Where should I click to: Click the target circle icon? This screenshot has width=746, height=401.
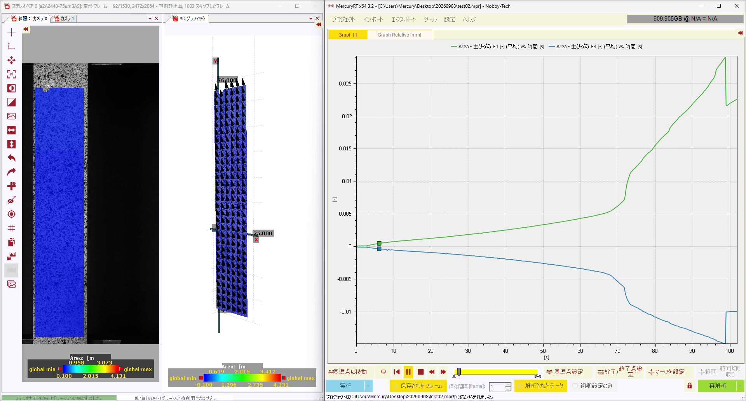[11, 214]
